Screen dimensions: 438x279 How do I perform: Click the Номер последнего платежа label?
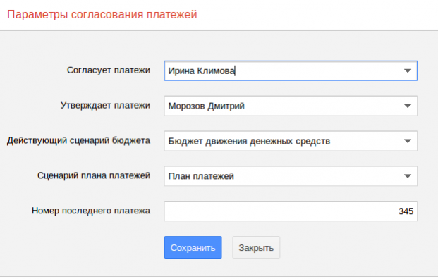click(91, 211)
